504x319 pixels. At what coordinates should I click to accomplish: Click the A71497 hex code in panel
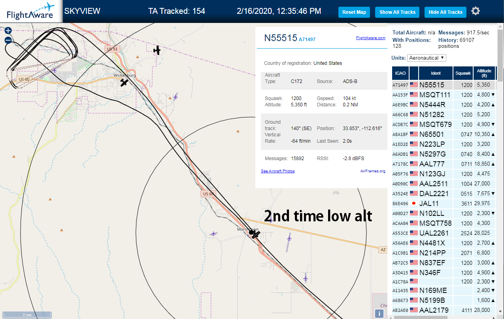pyautogui.click(x=307, y=40)
